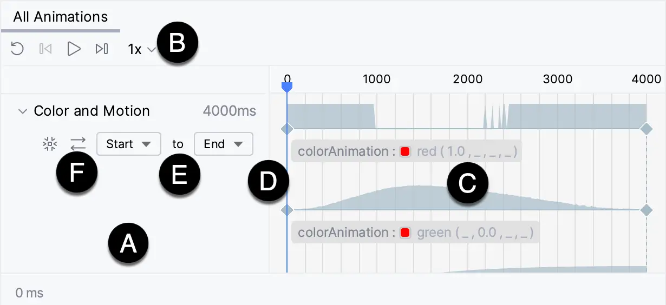Click the start diamond keyframe of the top curve
The width and height of the screenshot is (666, 305).
click(x=288, y=129)
